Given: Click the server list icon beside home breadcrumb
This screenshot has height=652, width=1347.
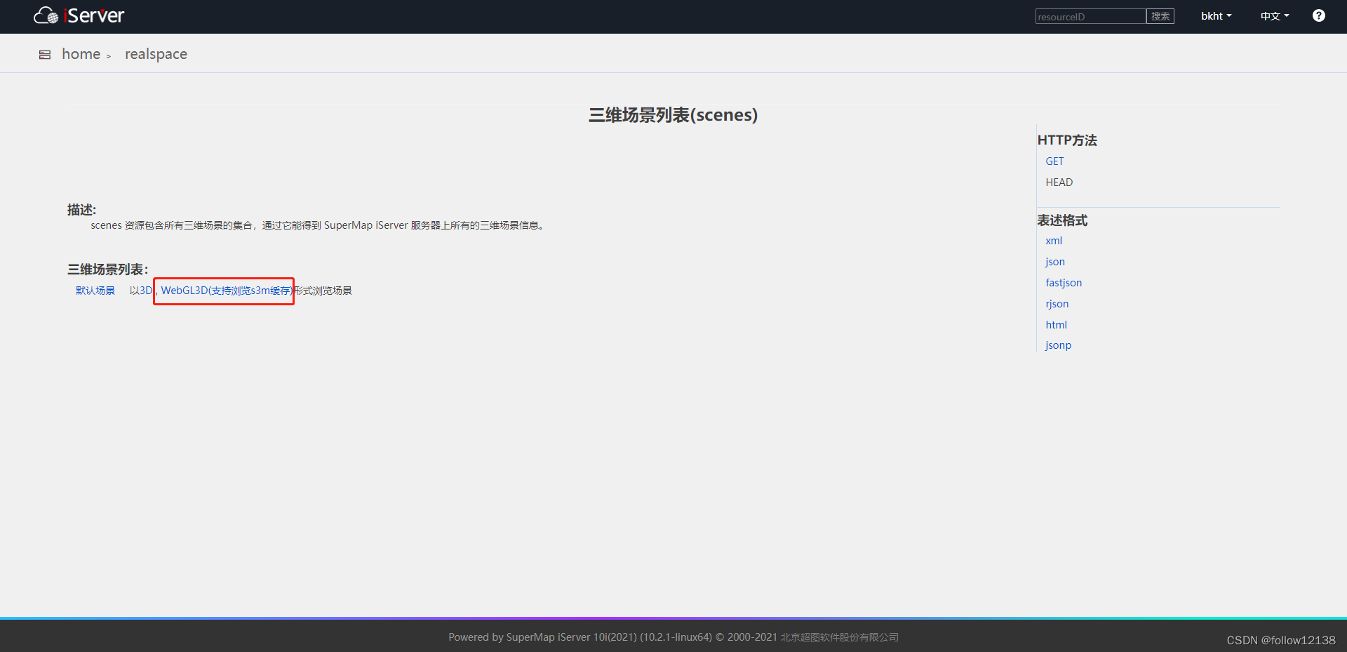Looking at the screenshot, I should 44,54.
